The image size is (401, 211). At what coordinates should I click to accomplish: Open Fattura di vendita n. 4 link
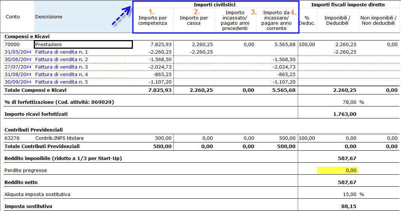(x=62, y=75)
